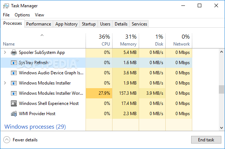Click the scrollbar down arrow
Viewport: 225px width, 149px height.
tap(221, 128)
